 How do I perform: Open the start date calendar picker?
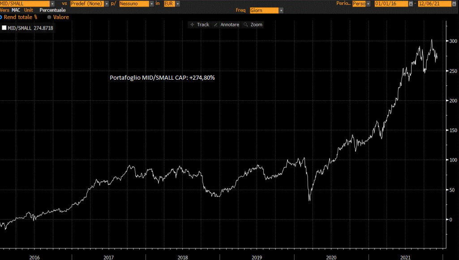(x=411, y=4)
